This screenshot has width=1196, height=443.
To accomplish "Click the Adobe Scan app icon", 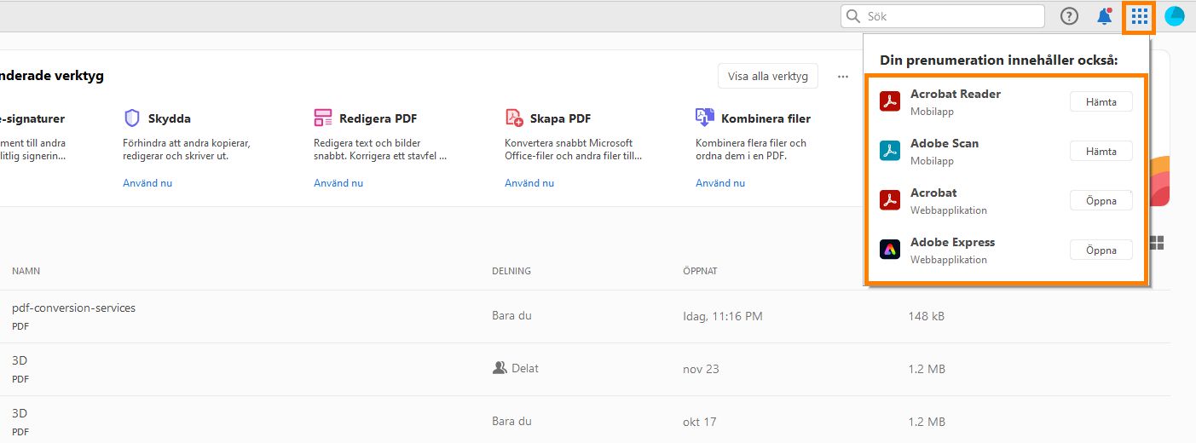I will click(x=890, y=151).
